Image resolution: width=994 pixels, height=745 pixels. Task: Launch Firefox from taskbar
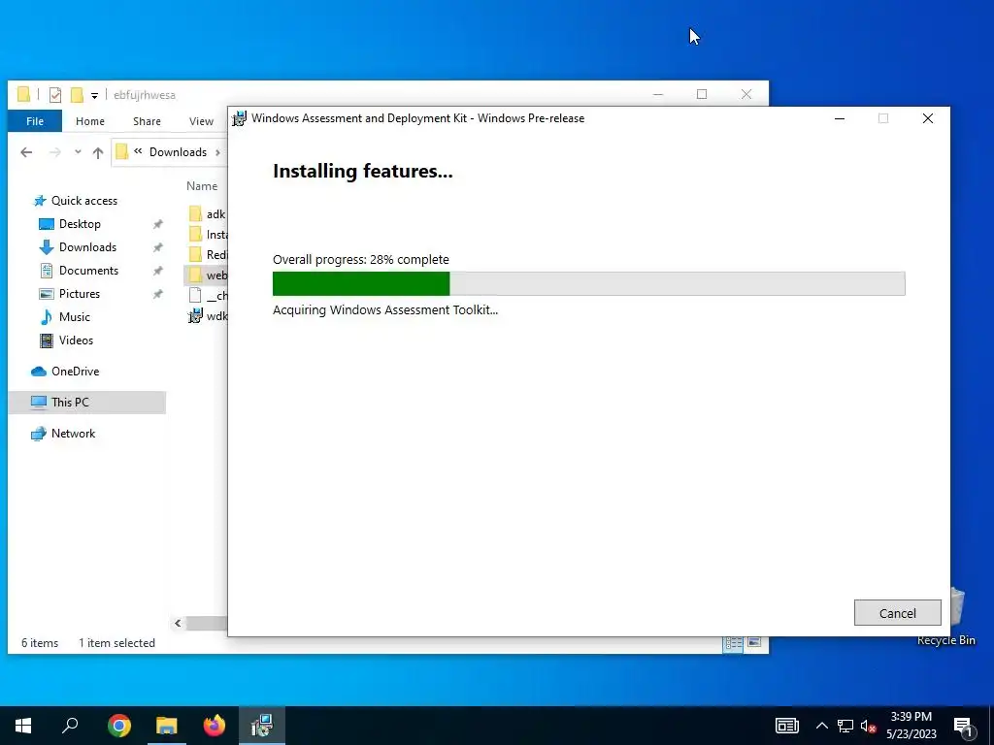coord(215,726)
